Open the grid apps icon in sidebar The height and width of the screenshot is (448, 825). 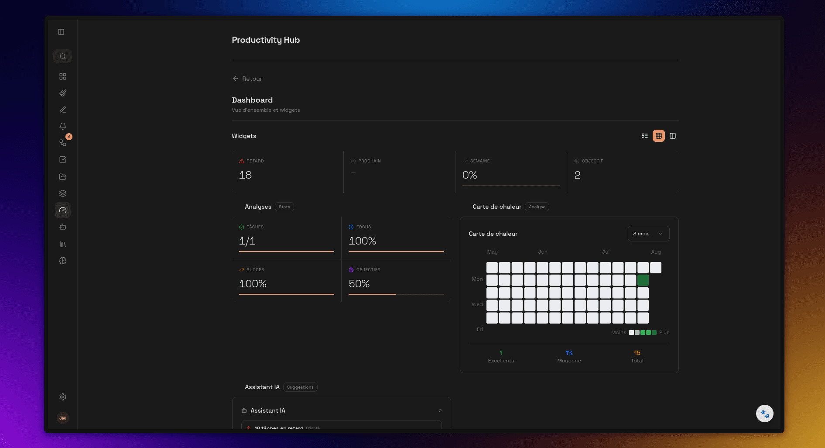[63, 76]
